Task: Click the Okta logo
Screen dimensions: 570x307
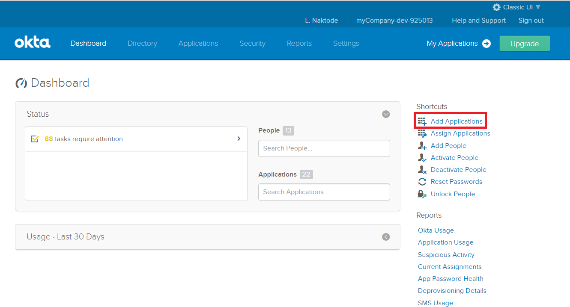Action: click(33, 43)
